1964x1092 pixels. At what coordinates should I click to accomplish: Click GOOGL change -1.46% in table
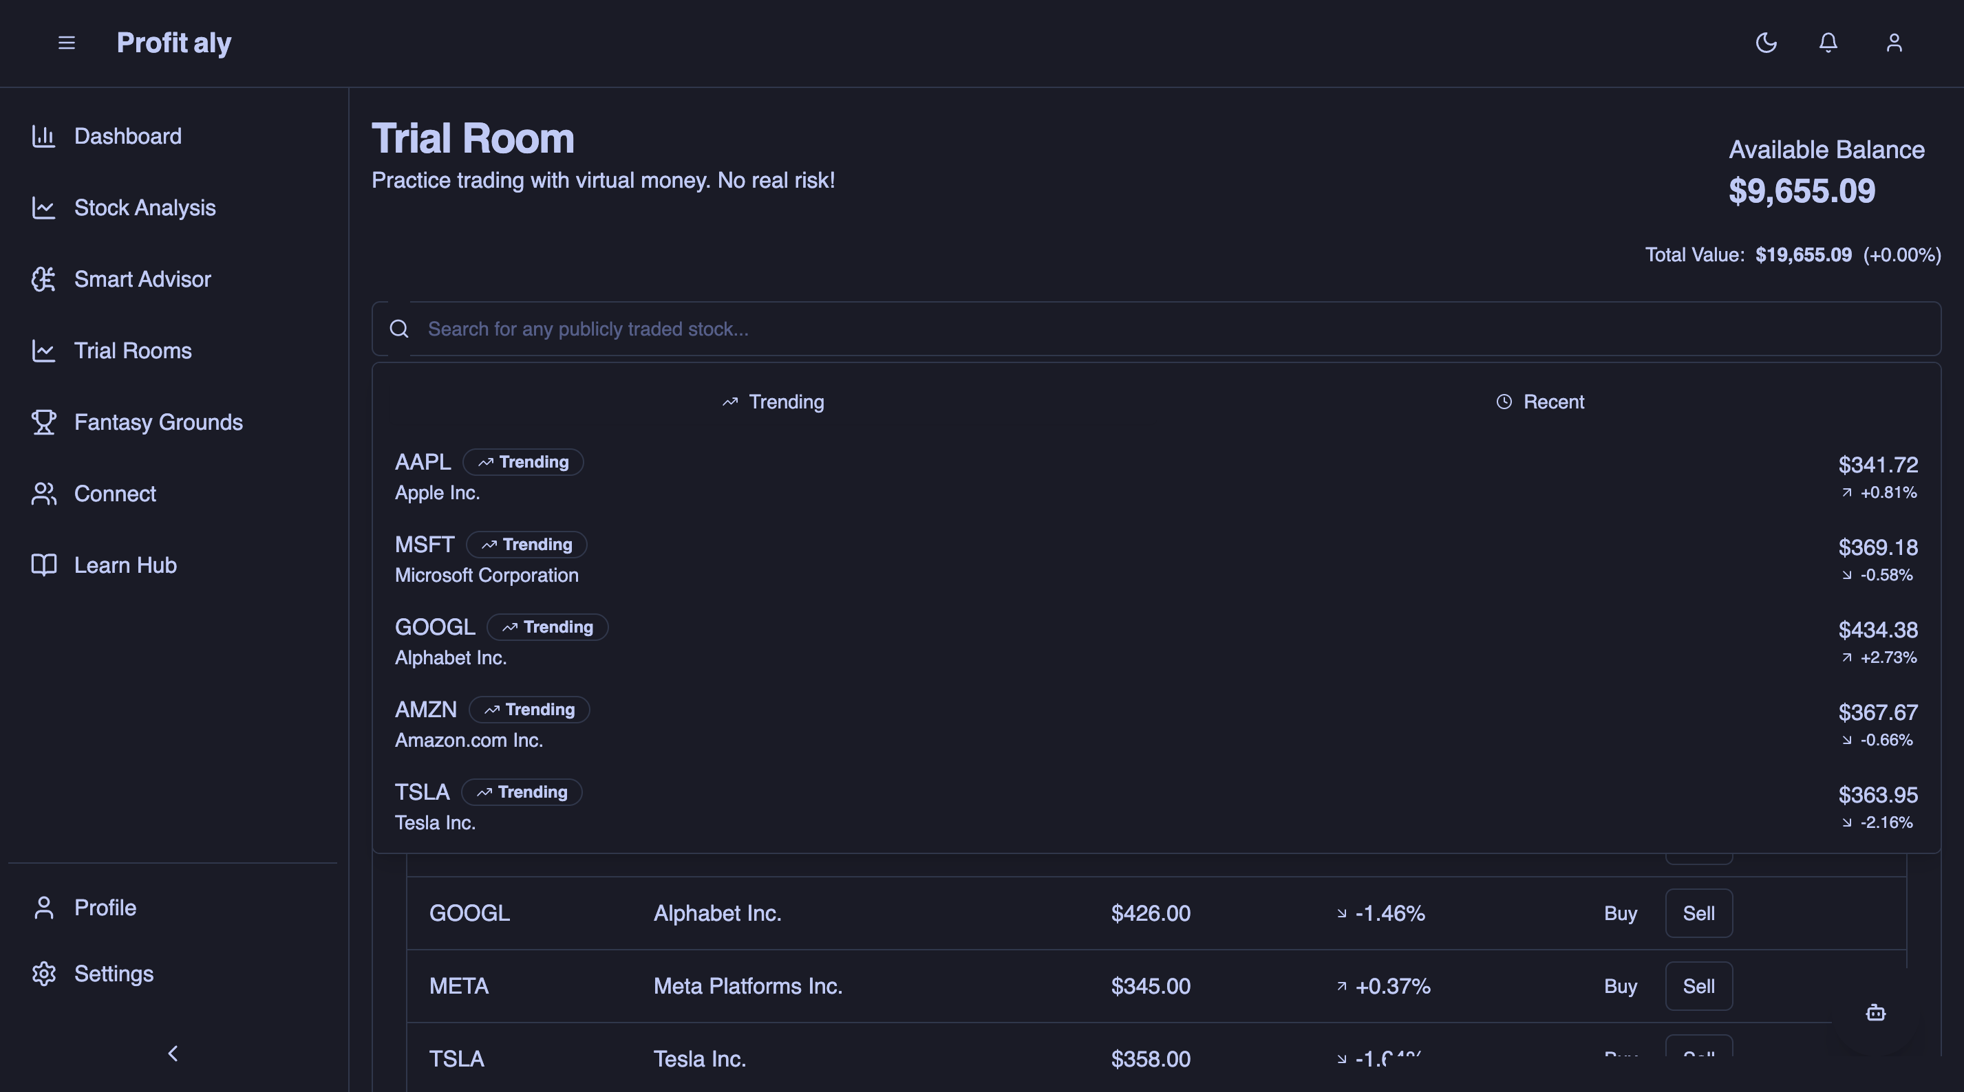tap(1380, 913)
